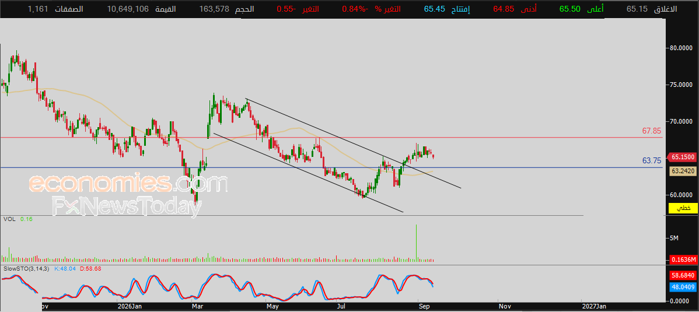
Task: Click the 63.2420 moving average tag
Action: [x=682, y=170]
